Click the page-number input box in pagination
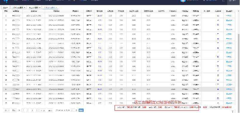The width and height of the screenshot is (240, 113). (x=73, y=110)
